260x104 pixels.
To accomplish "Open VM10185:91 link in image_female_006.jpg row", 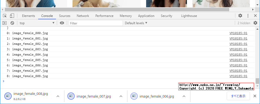I will (x=238, y=65).
